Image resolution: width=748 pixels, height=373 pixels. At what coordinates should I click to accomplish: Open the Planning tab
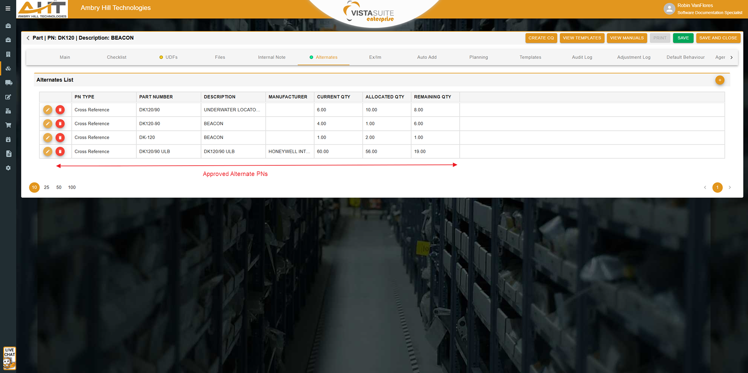pos(478,57)
